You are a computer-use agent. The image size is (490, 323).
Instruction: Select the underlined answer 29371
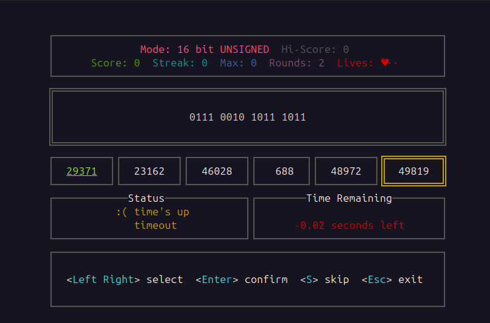[82, 171]
